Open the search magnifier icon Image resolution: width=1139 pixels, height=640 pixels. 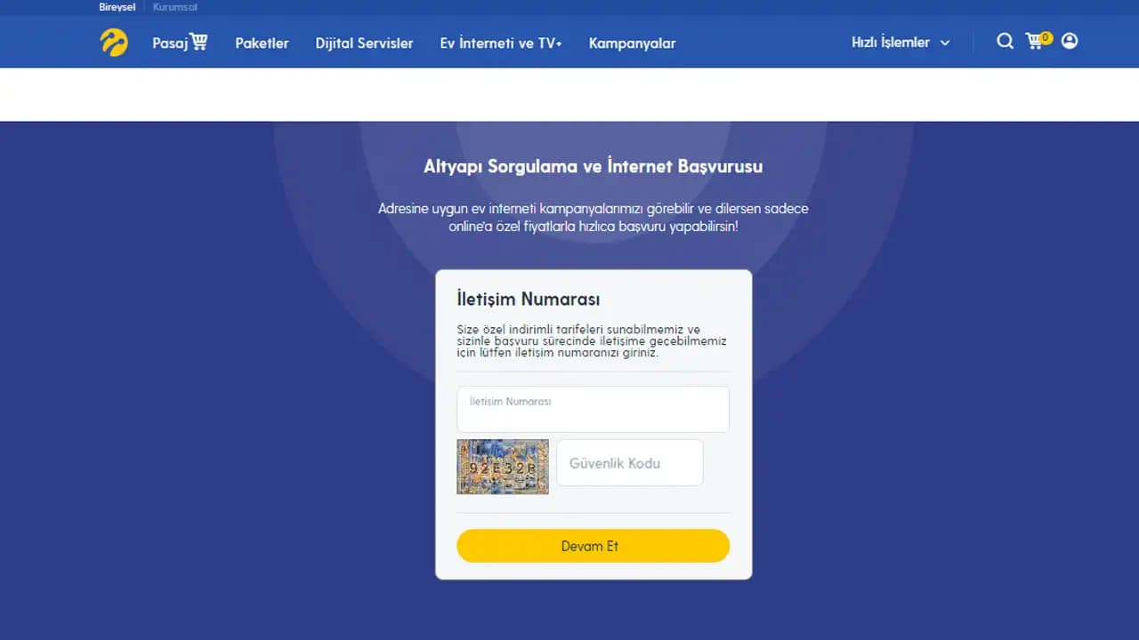click(1005, 42)
